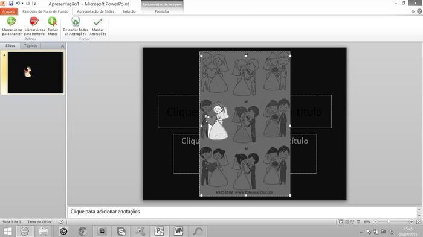Click the zoom slider handle
423x237 pixels.
[389, 222]
